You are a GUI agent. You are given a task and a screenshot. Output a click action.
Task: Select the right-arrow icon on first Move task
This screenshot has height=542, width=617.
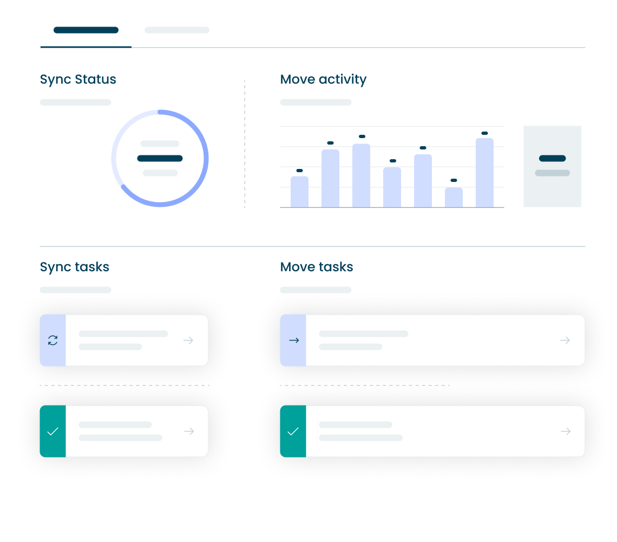(294, 340)
